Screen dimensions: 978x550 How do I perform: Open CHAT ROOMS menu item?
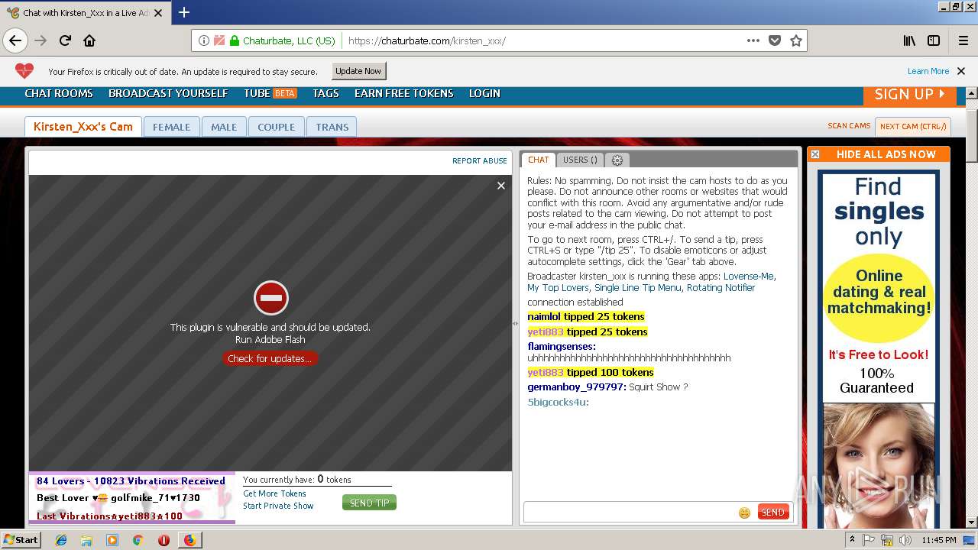tap(59, 93)
